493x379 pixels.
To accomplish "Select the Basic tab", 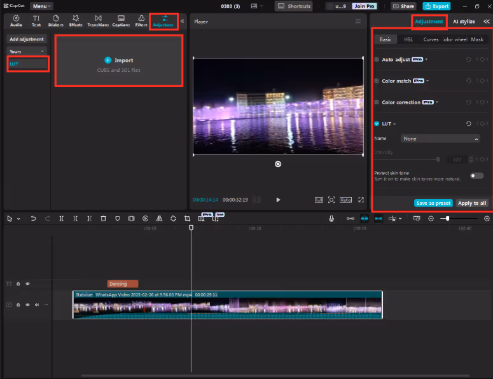I will 385,39.
